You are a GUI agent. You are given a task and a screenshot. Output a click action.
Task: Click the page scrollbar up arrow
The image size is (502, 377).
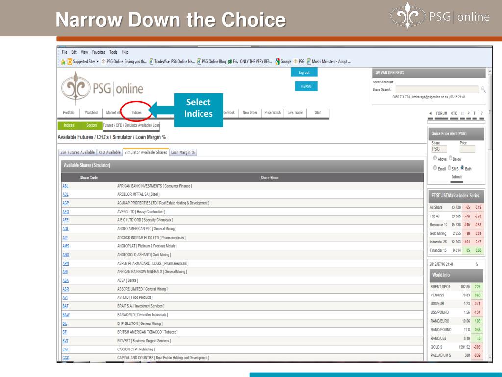click(489, 71)
